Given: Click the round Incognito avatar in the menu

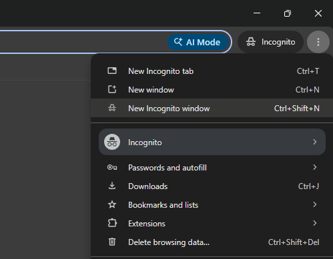Looking at the screenshot, I should point(112,142).
